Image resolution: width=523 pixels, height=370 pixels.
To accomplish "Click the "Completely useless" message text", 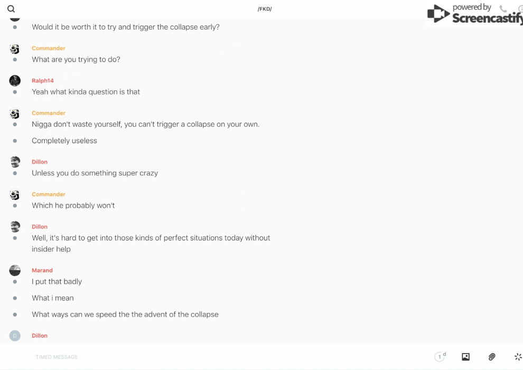I will click(64, 141).
